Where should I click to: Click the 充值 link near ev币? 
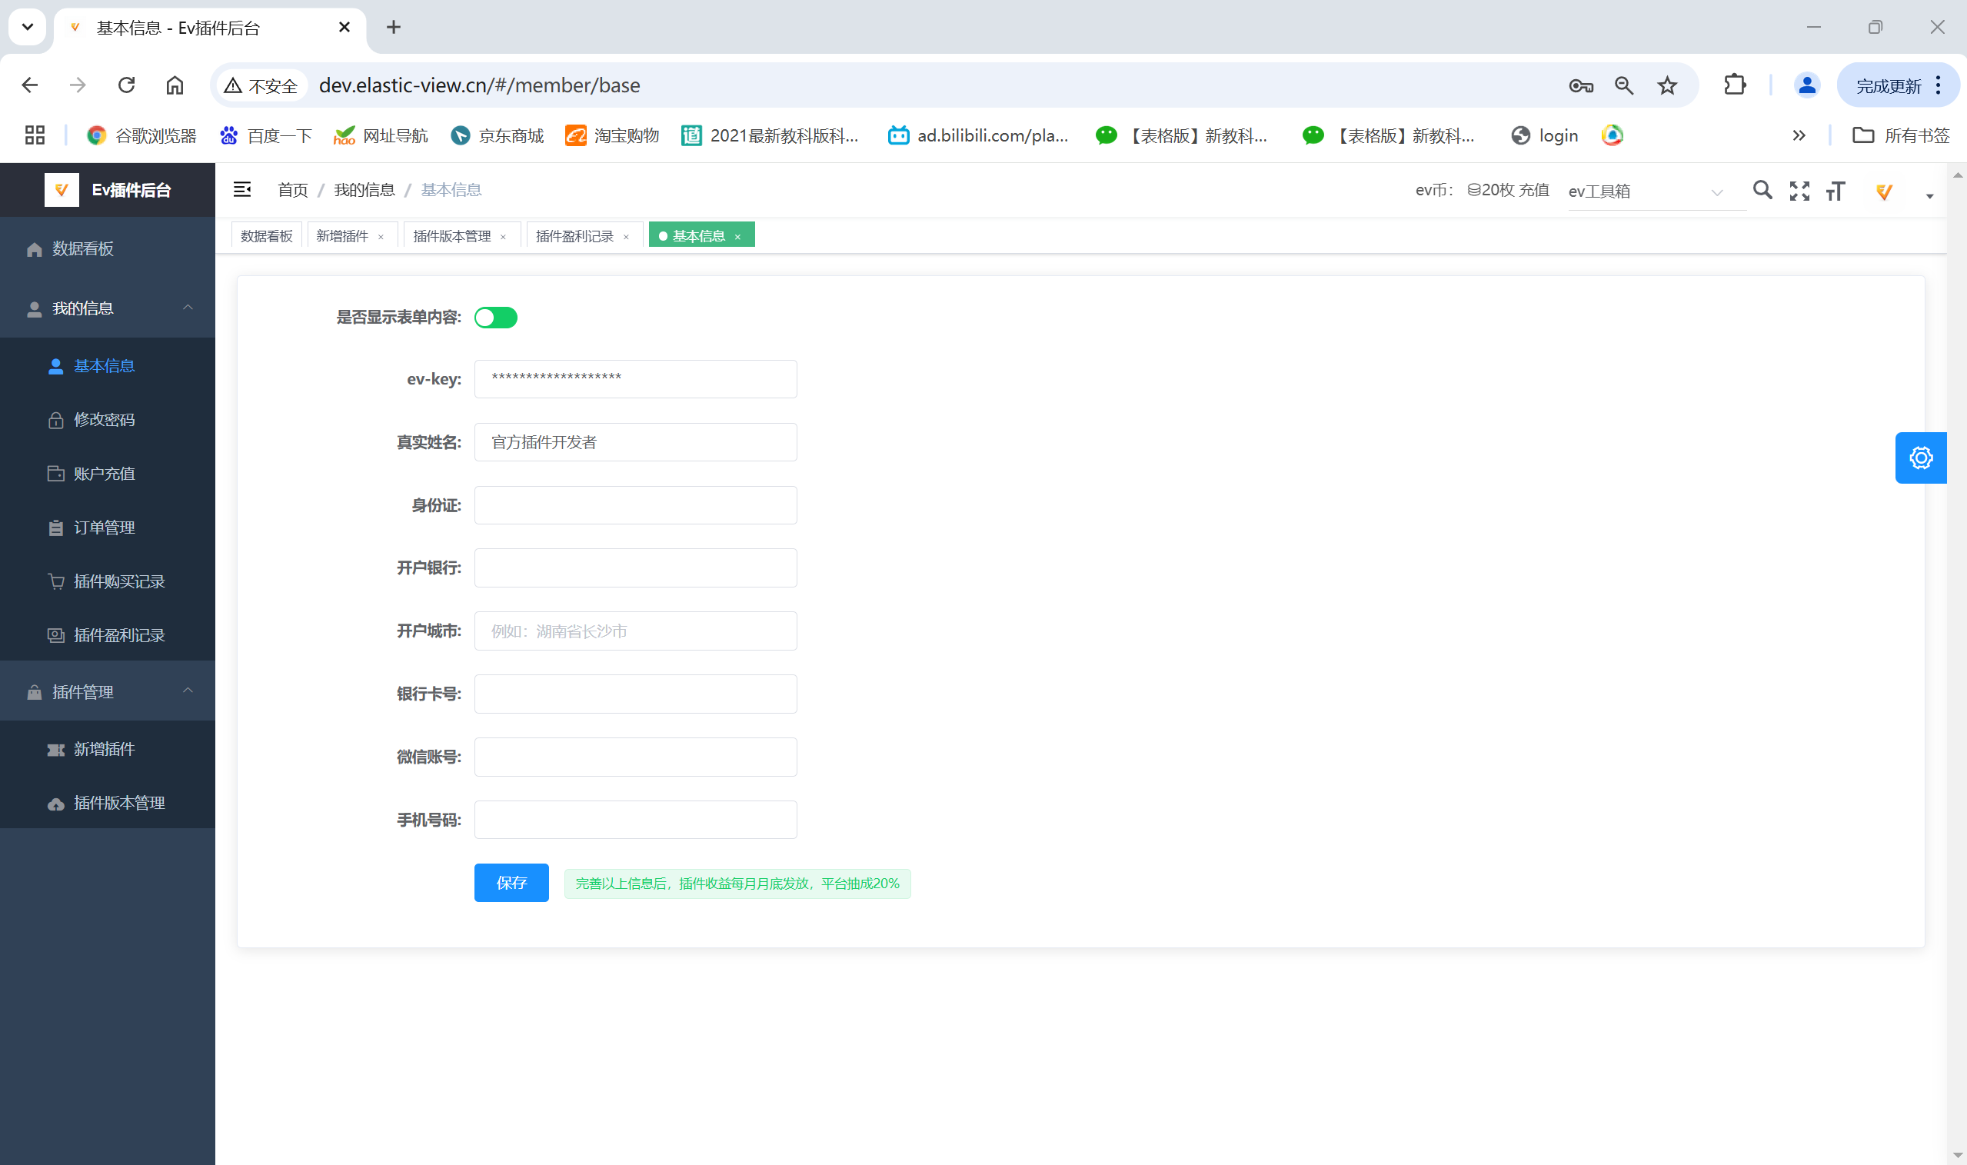click(x=1534, y=190)
